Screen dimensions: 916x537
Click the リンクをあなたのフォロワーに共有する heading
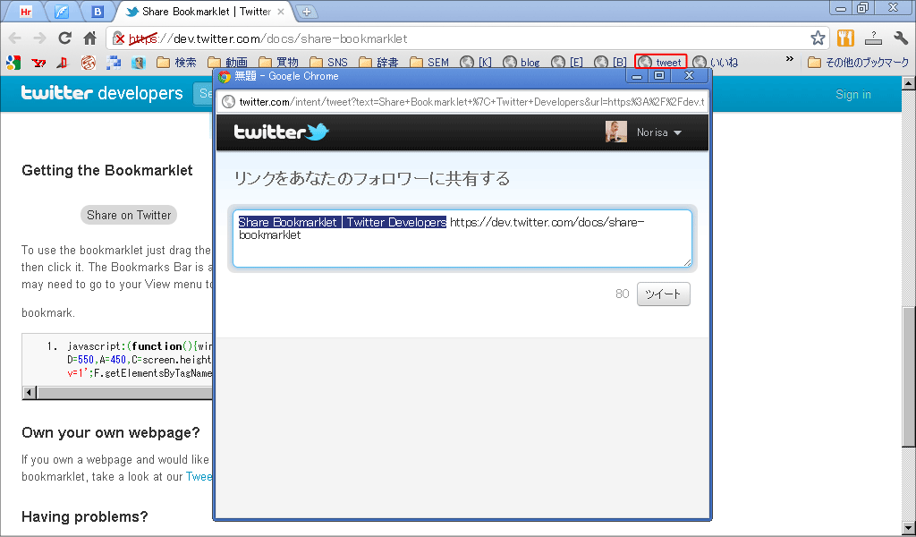[371, 179]
